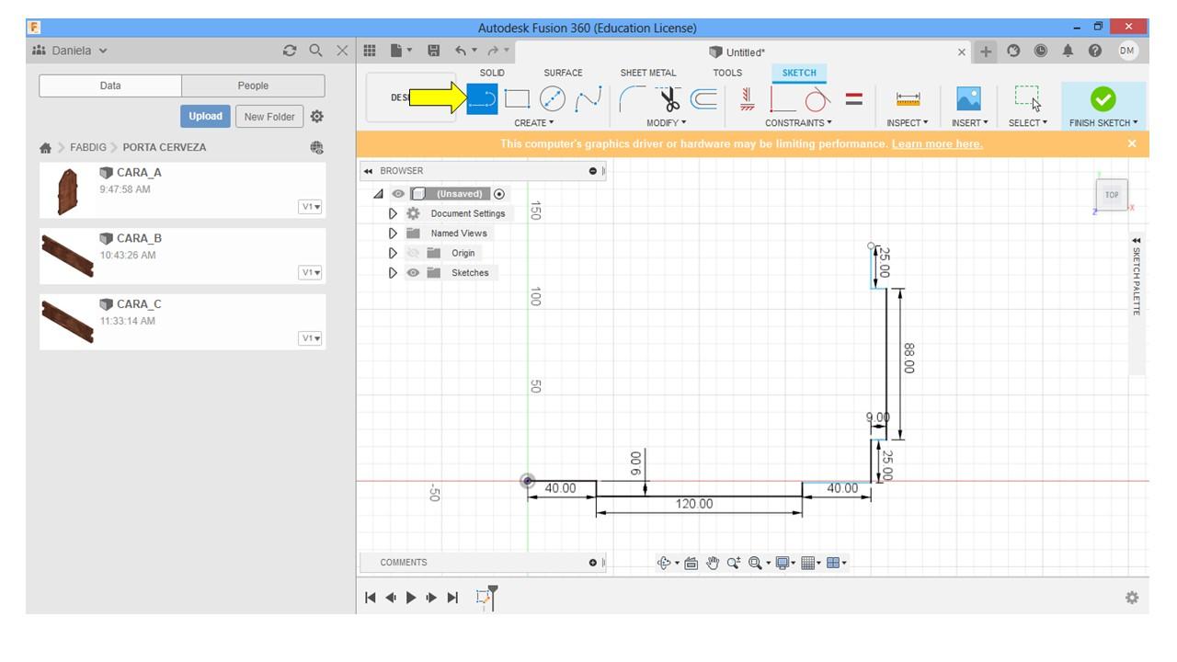Expand the Sketches folder node
This screenshot has height=662, width=1177.
(x=393, y=273)
